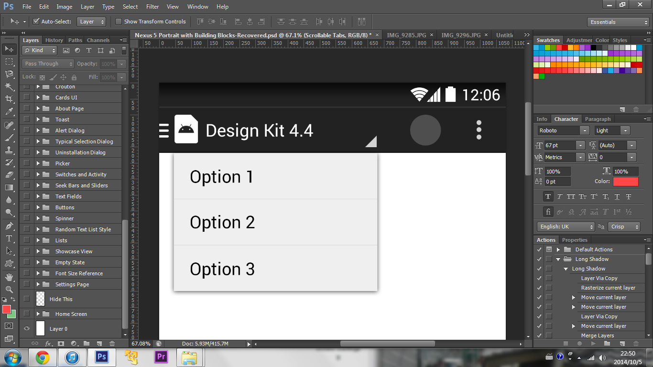
Task: Expand the Cards UI layer group
Action: tap(38, 97)
